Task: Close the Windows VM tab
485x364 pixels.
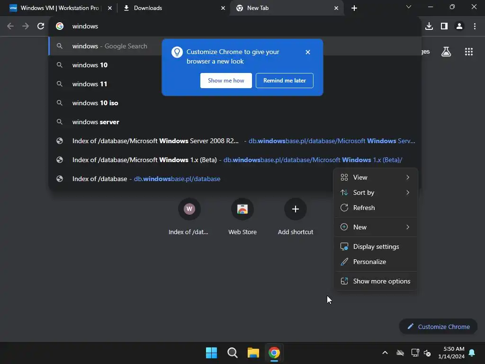Action: tap(110, 8)
